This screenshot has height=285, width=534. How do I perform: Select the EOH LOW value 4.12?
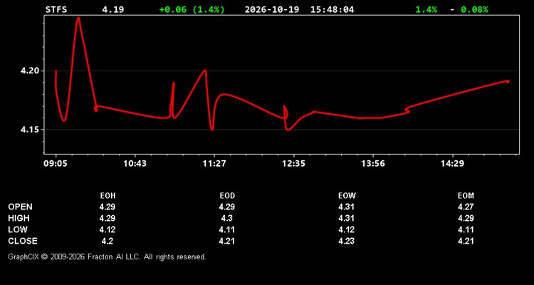point(108,229)
